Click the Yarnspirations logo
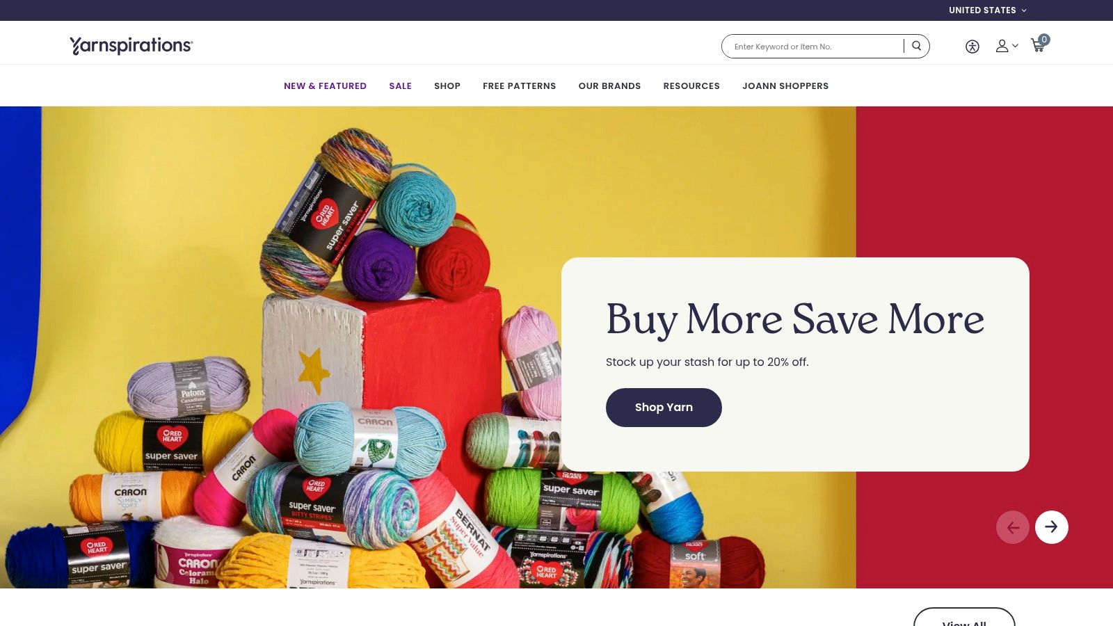 point(131,45)
